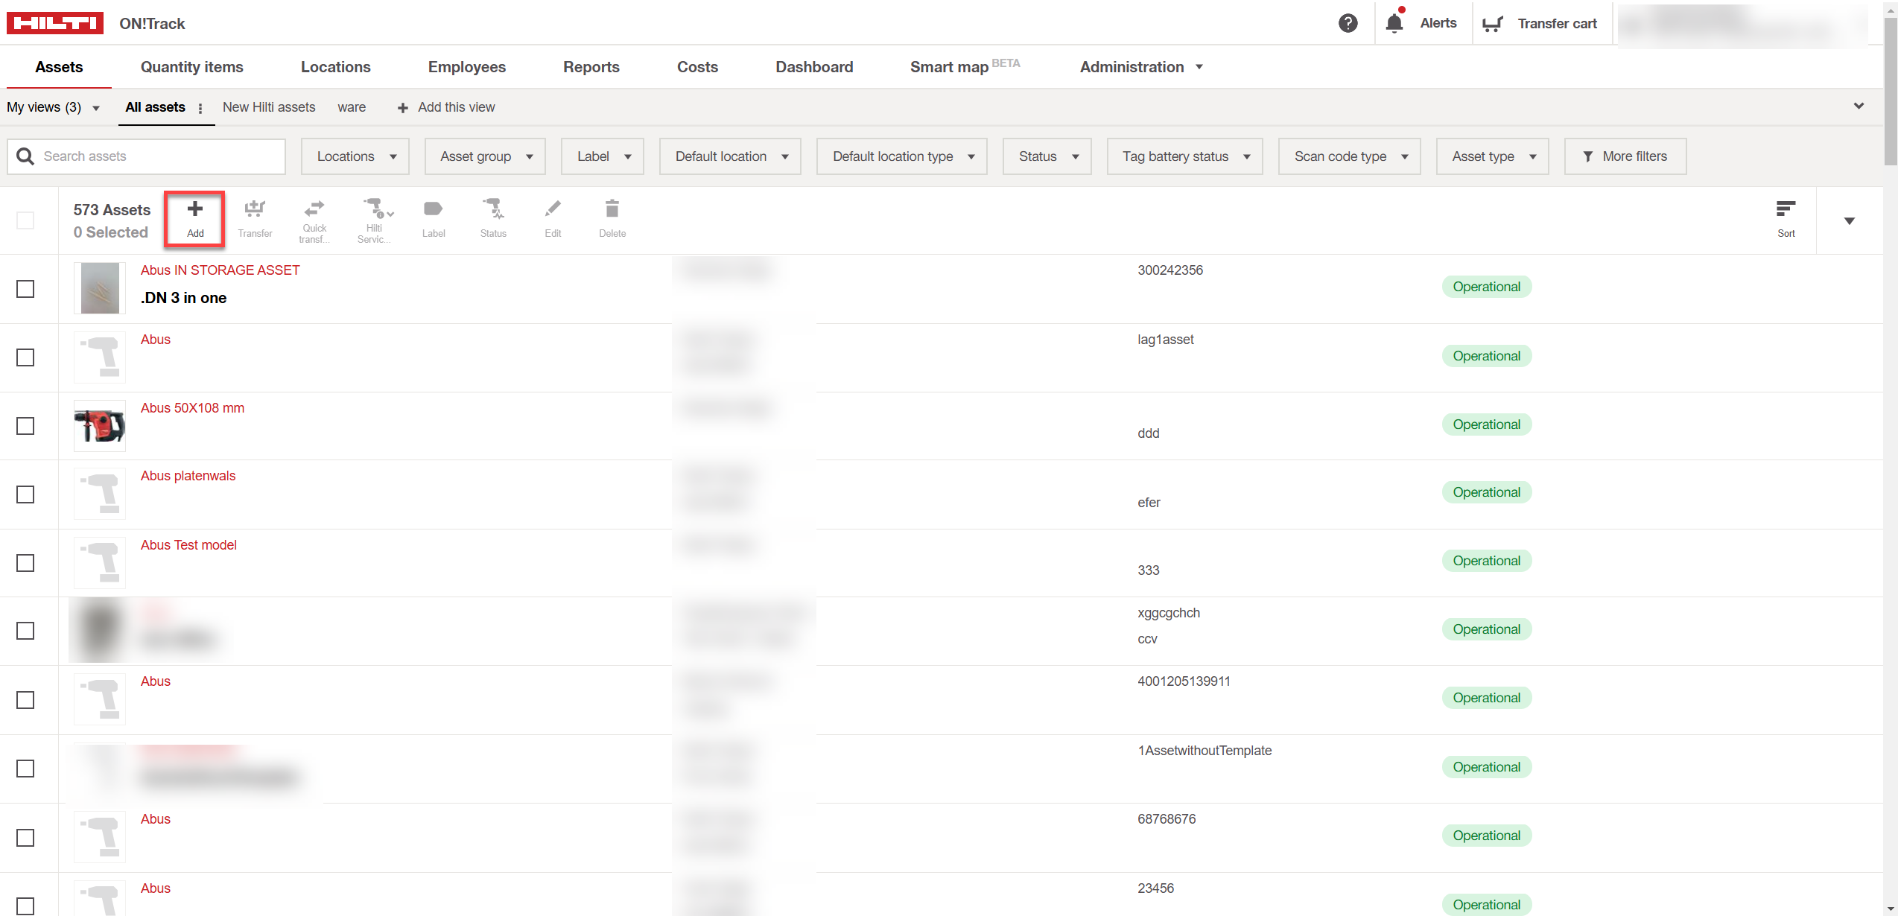Screen dimensions: 1898x916
Task: Select the Assets tab
Action: tap(59, 67)
